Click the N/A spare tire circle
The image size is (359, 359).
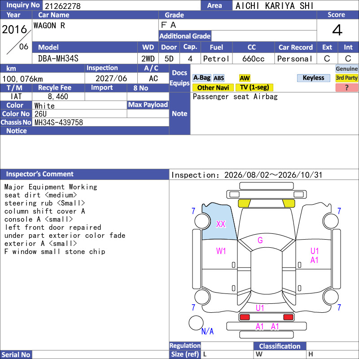pyautogui.click(x=196, y=323)
